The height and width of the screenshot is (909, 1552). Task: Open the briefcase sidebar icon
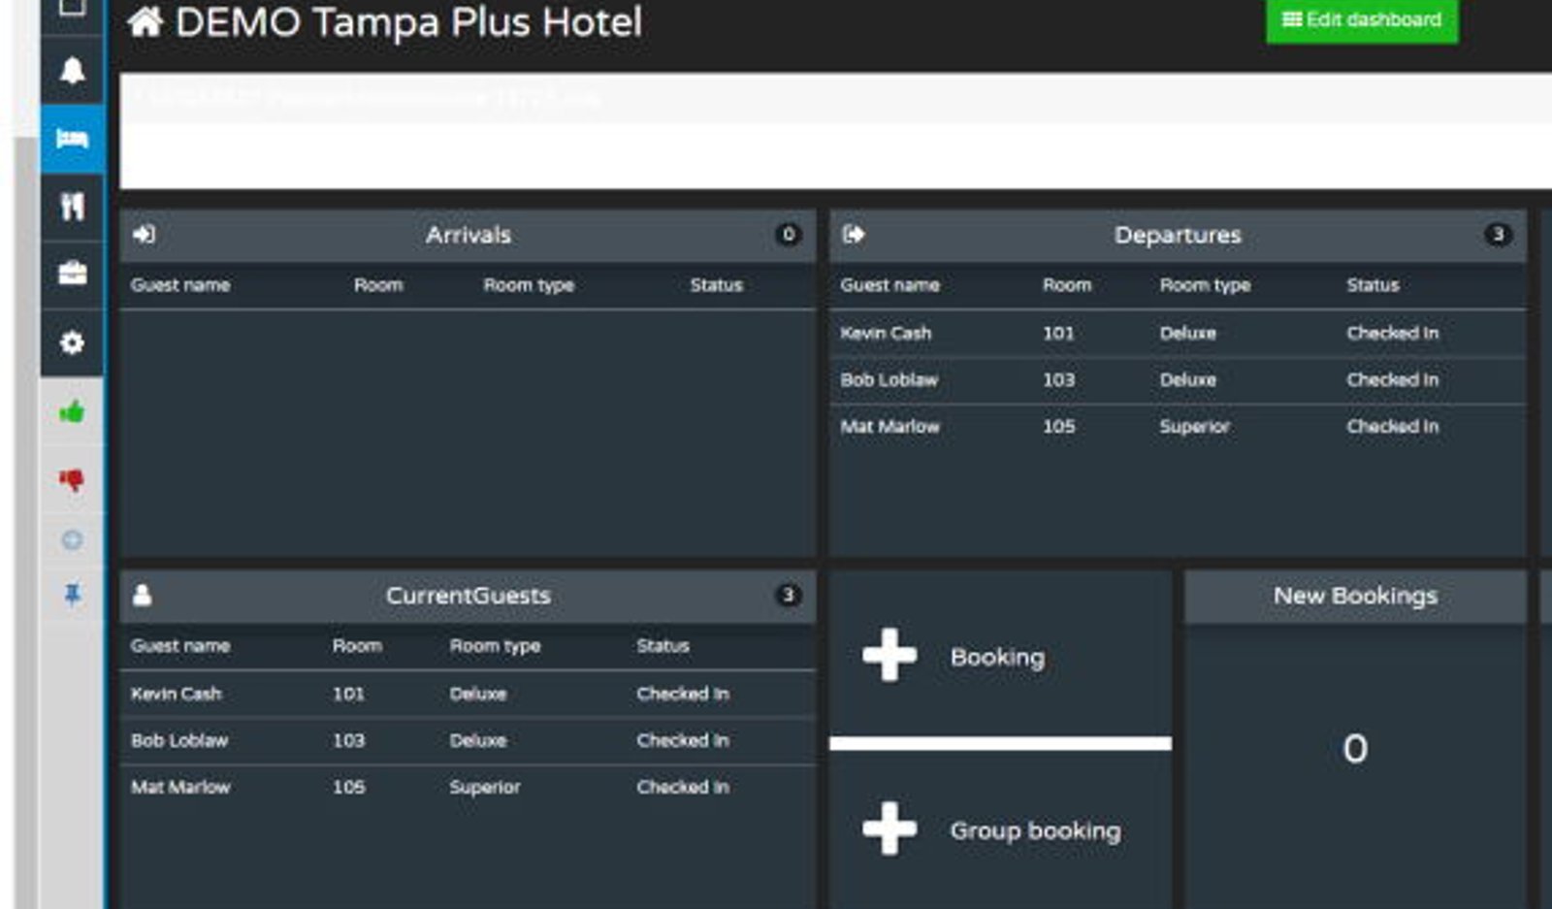coord(72,274)
